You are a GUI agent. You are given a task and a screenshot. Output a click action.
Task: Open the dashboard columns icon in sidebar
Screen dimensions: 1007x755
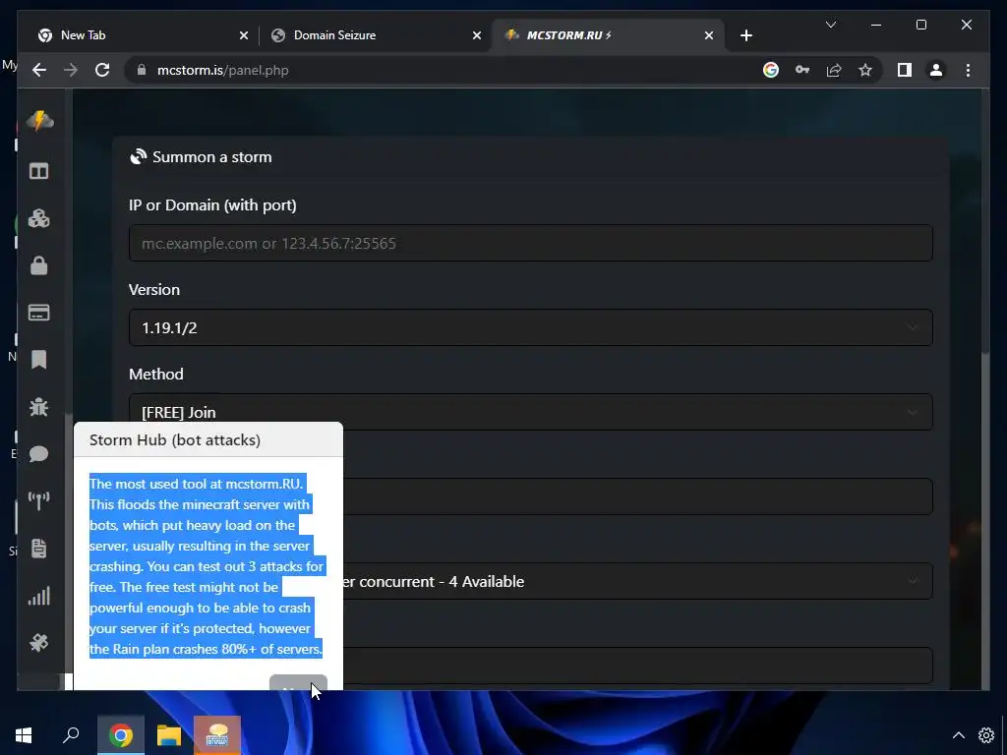tap(38, 171)
